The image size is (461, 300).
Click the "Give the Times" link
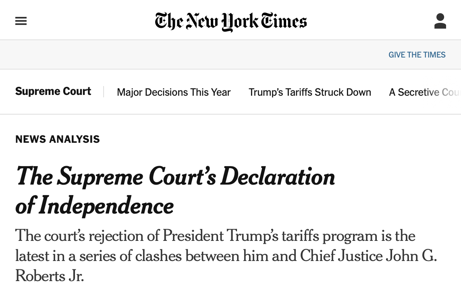(x=417, y=55)
